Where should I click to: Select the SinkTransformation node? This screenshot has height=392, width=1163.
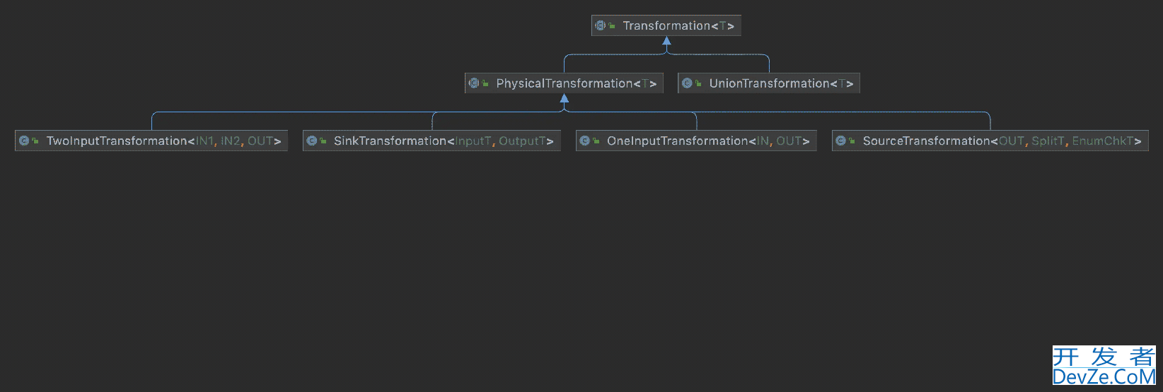[x=432, y=141]
